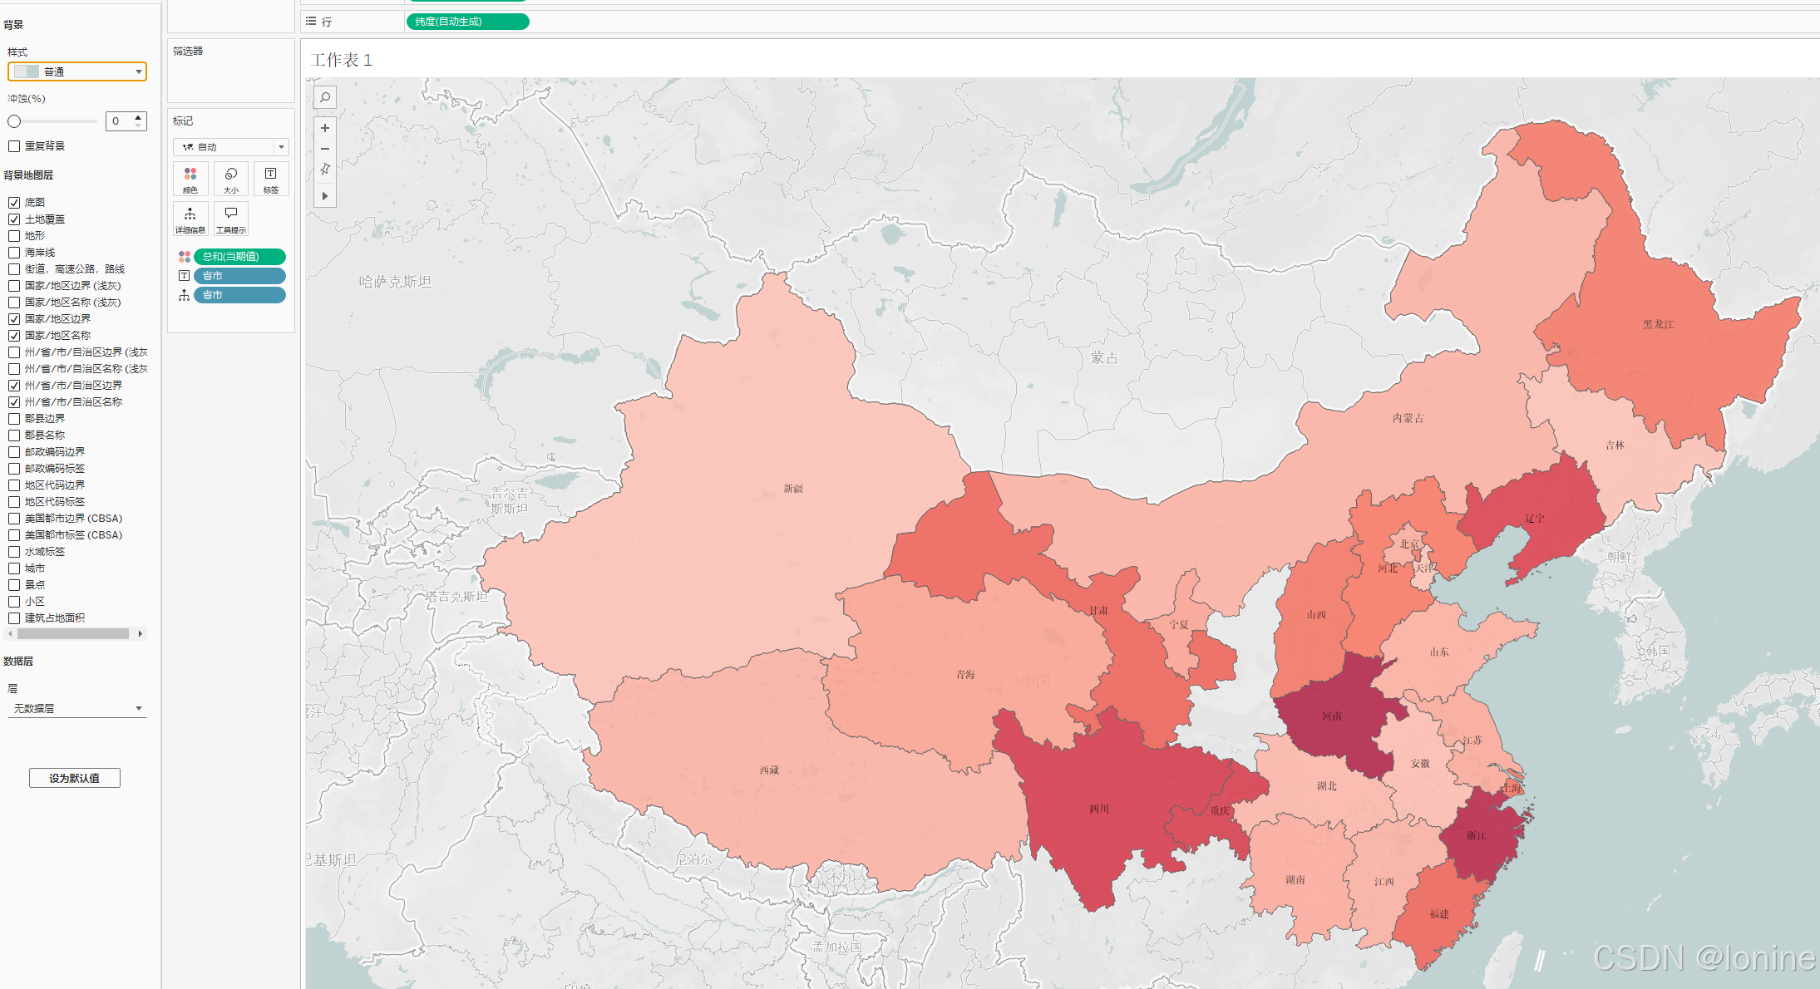The image size is (1820, 989).
Task: Toggle the 地形 map layer checkbox
Action: [x=14, y=236]
